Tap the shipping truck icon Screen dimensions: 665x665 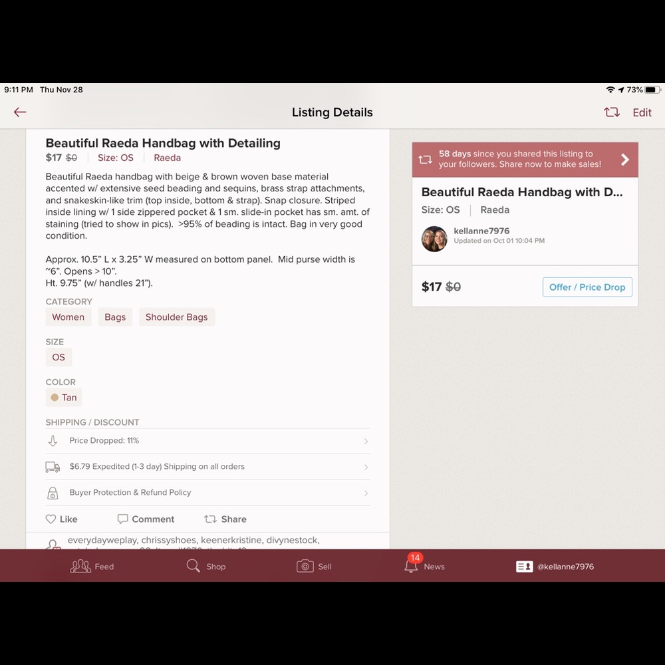coord(53,467)
